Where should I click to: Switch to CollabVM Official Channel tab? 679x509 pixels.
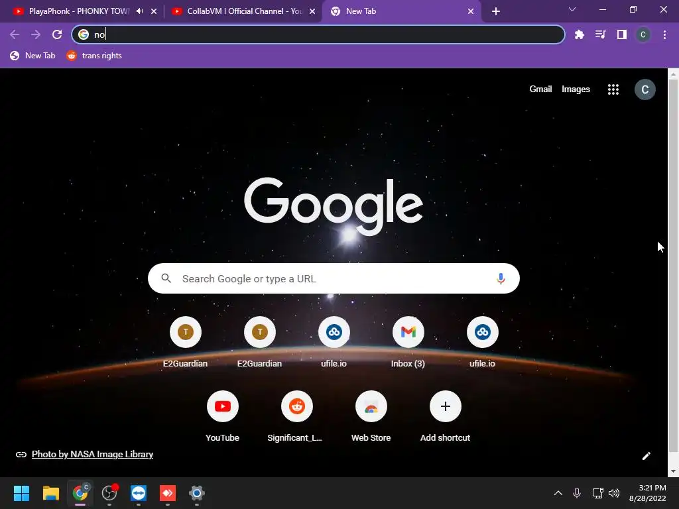pyautogui.click(x=244, y=11)
